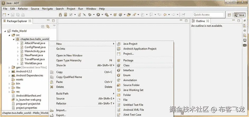
Task: Click Open Type Hierarchy in context menu
Action: (x=82, y=60)
